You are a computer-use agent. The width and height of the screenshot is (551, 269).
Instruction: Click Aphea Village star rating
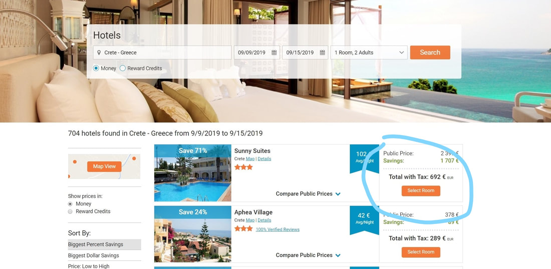click(243, 228)
